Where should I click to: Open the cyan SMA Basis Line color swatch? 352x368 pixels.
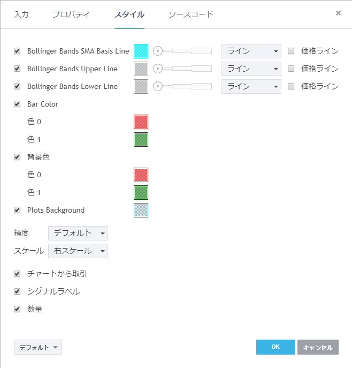pos(141,51)
